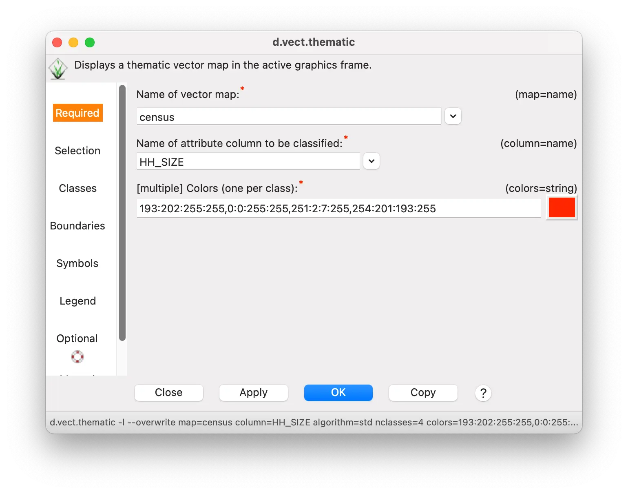
Task: Switch to the Optional tab
Action: coord(77,338)
